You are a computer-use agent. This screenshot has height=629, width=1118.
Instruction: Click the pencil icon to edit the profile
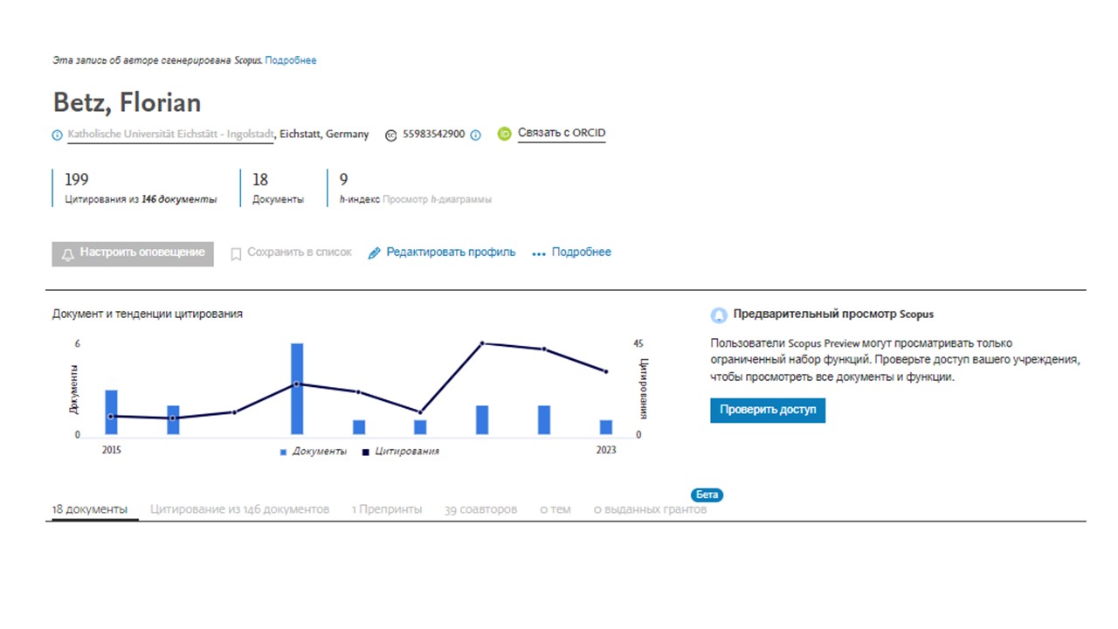click(375, 253)
